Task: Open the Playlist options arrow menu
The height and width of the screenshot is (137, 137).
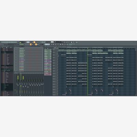Action: 45,46
